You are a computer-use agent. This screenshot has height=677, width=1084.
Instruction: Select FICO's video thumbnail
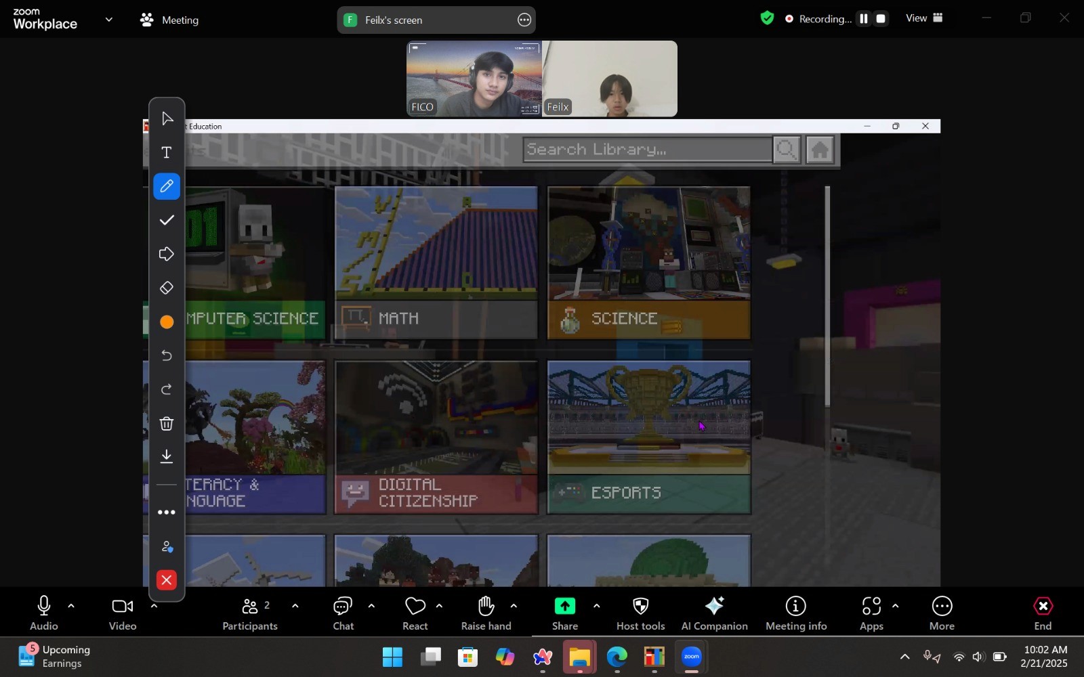point(474,79)
